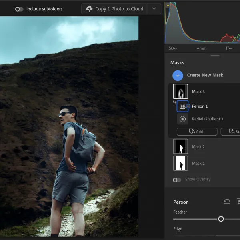Viewport: 240px width, 240px height.
Task: Click the cloud upload icon in Copy button
Action: point(89,9)
